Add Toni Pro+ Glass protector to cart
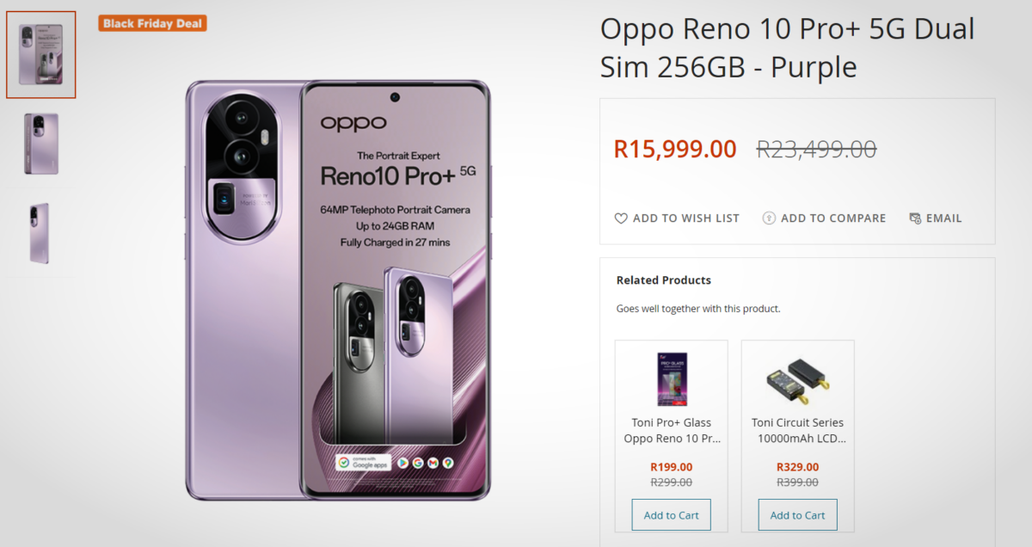The height and width of the screenshot is (547, 1032). point(671,515)
